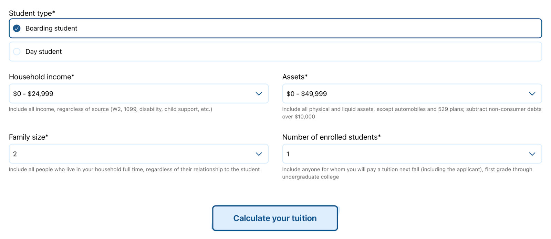Click the Family size field label
The height and width of the screenshot is (239, 551).
pos(29,137)
